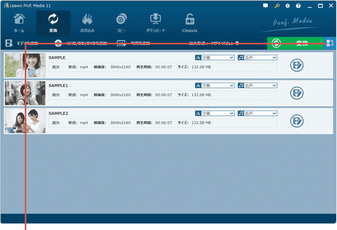Click the edit icon for SAMPLE2 video
Screen dimensions: 337x230
point(297,121)
